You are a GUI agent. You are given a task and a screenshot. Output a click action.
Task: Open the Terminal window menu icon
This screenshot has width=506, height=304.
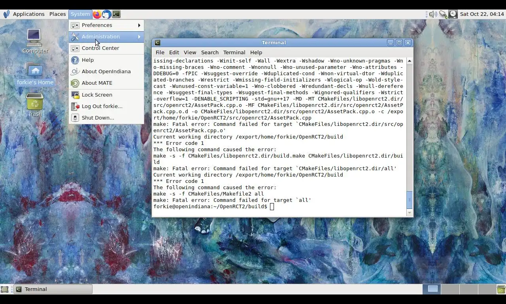[x=157, y=43]
